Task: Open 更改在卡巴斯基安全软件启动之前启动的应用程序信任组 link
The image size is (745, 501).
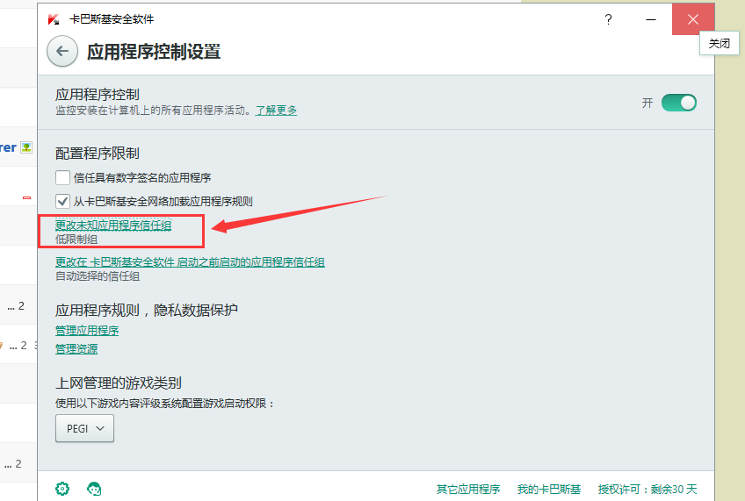Action: (x=190, y=261)
